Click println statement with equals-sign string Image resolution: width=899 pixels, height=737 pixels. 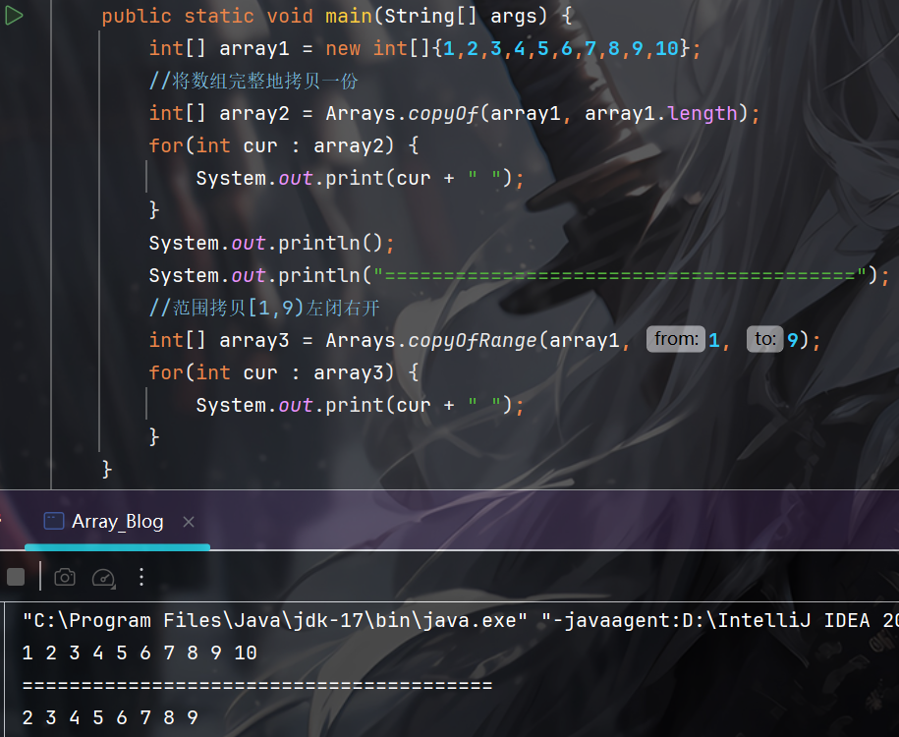click(519, 276)
